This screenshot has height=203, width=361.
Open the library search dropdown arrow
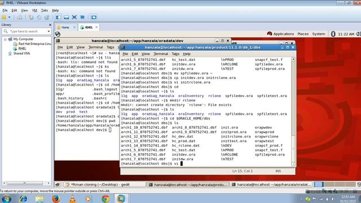tap(49, 31)
